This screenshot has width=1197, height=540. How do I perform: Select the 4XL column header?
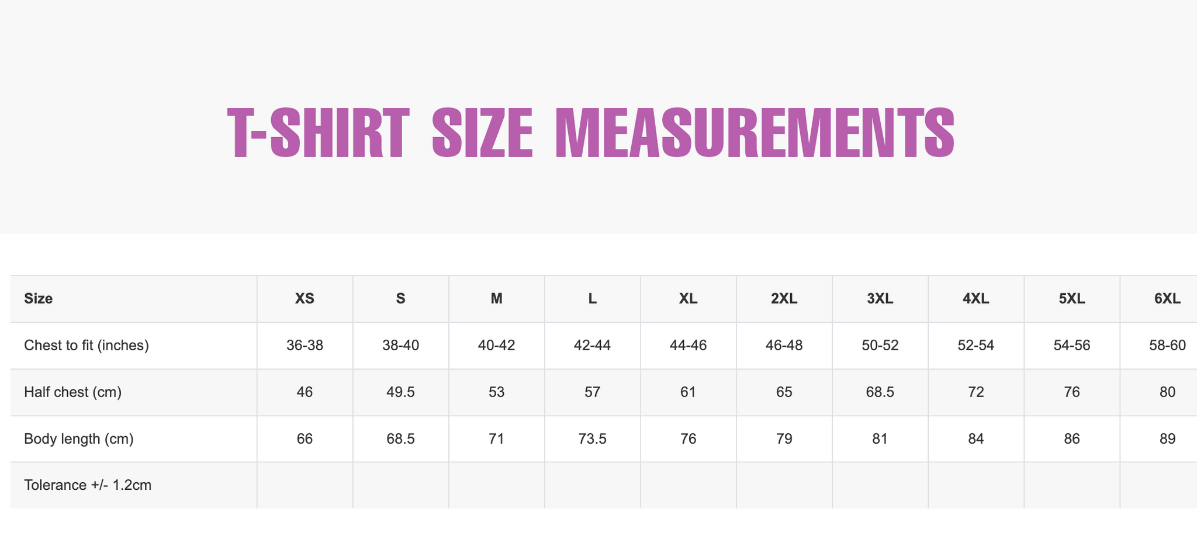click(975, 299)
